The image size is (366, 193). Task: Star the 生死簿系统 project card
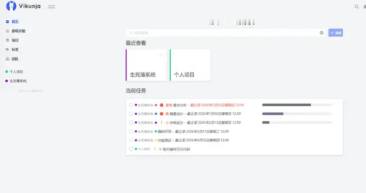(161, 55)
